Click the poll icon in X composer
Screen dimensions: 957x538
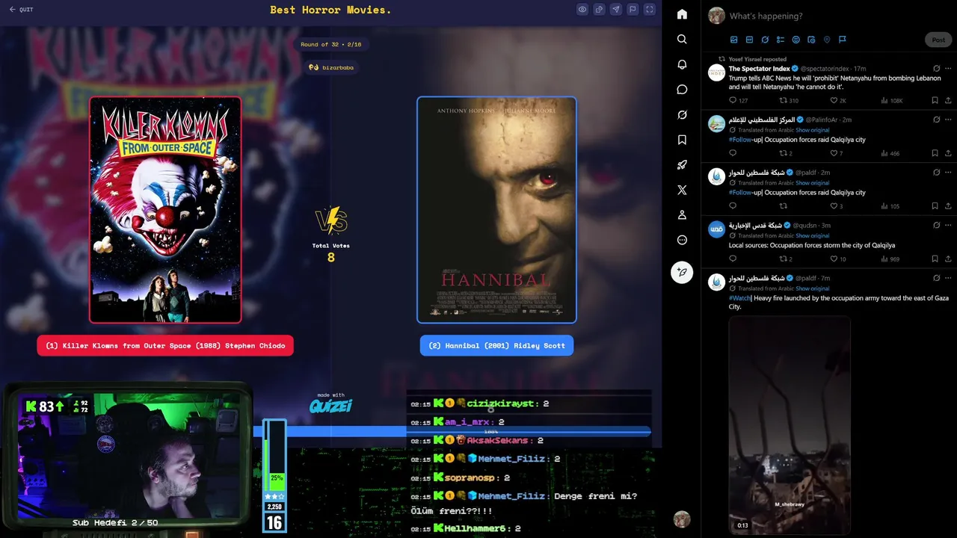click(x=781, y=40)
